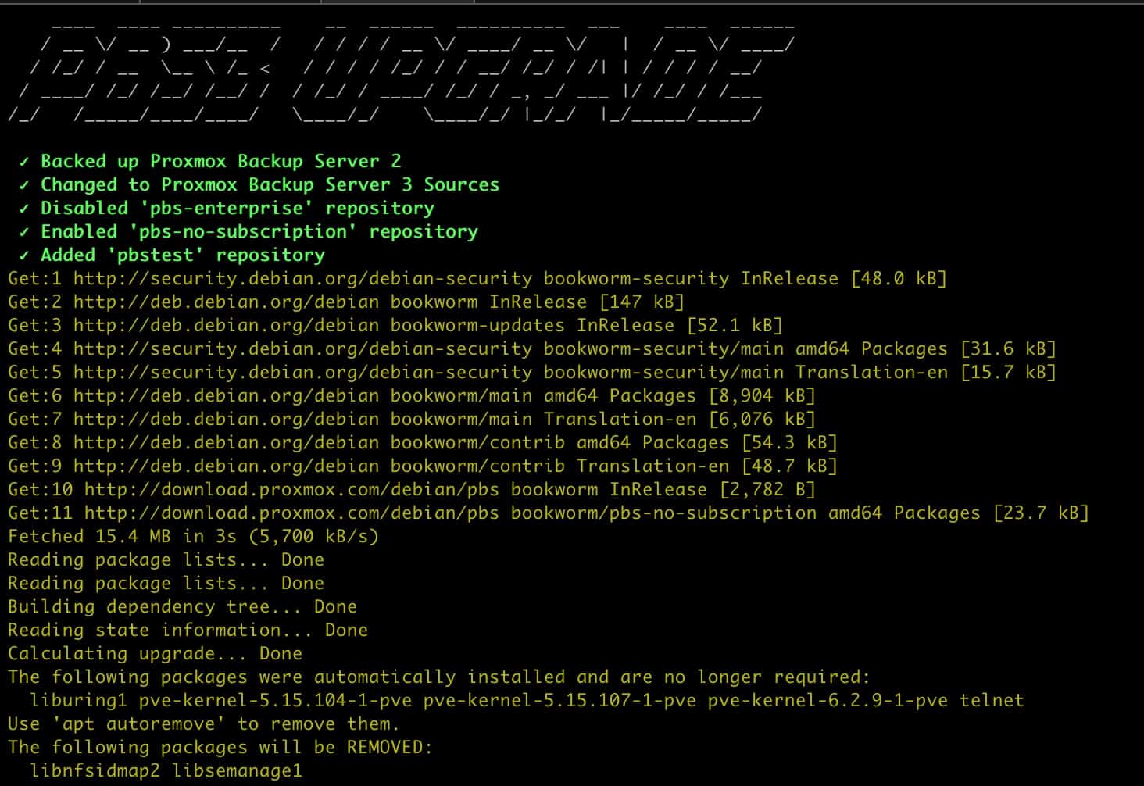Click the Added 'pbstest' repository line
Image resolution: width=1144 pixels, height=786 pixels.
[x=172, y=255]
